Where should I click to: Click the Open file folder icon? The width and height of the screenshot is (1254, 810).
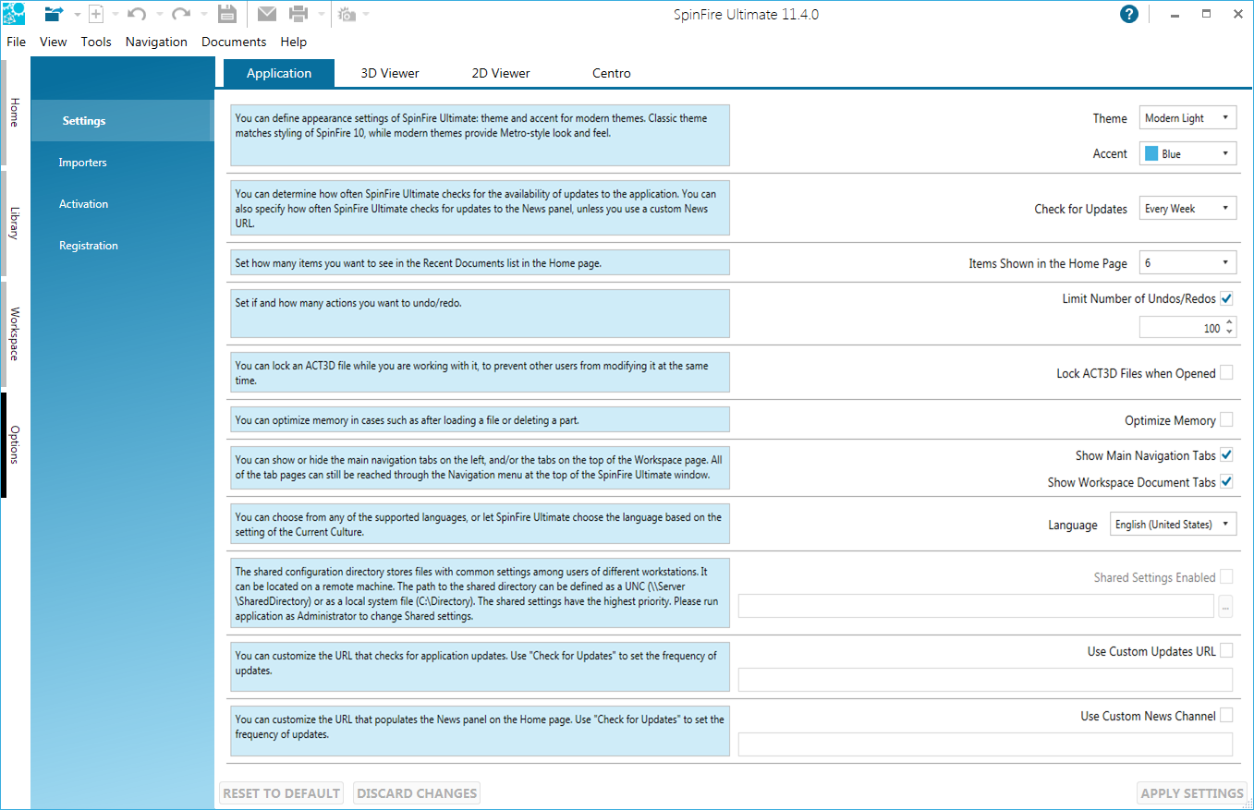click(x=55, y=14)
